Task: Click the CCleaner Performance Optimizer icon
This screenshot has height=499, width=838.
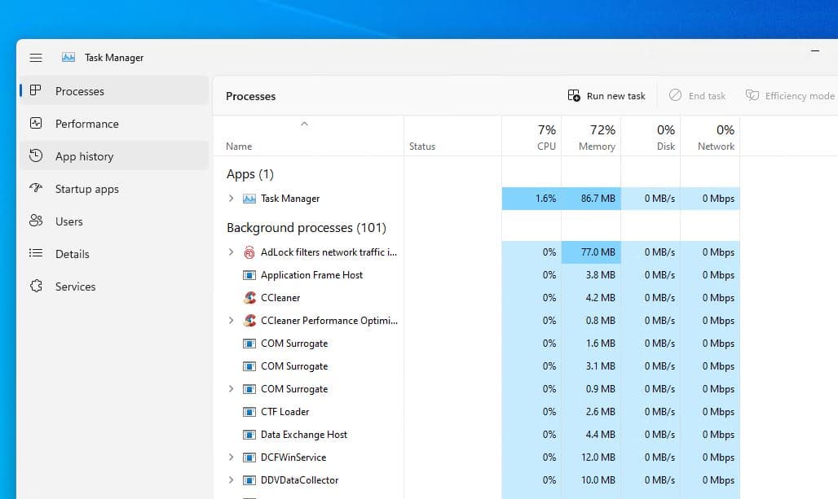Action: click(x=249, y=321)
